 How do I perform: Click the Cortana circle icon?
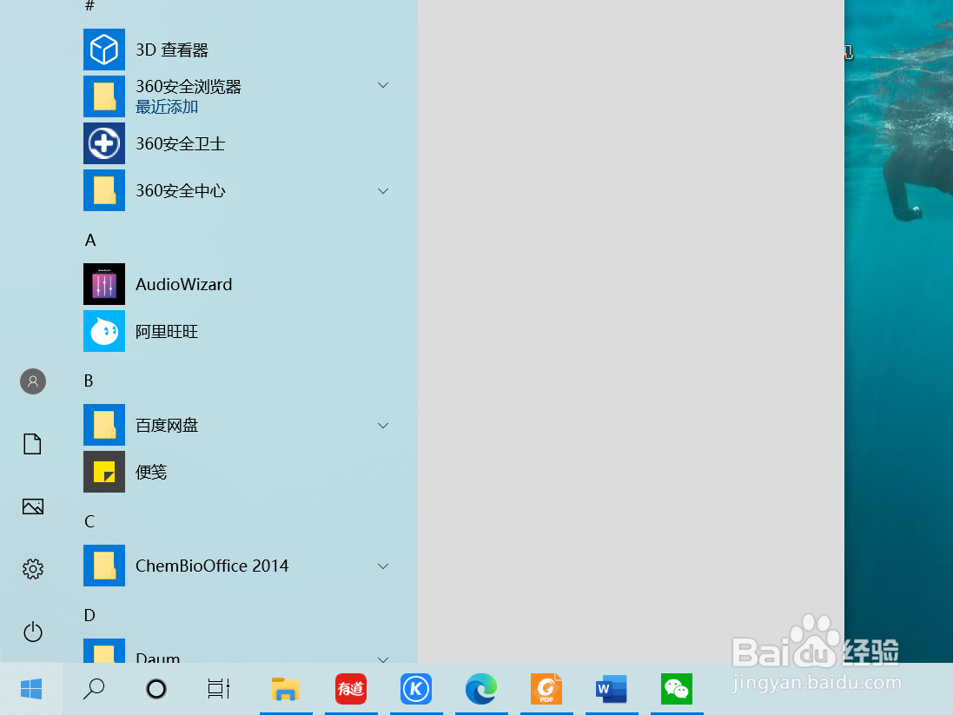point(156,689)
